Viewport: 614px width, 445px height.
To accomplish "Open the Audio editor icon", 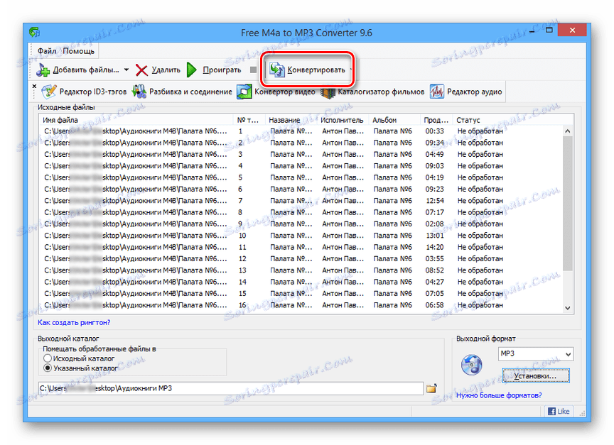I will coord(437,92).
